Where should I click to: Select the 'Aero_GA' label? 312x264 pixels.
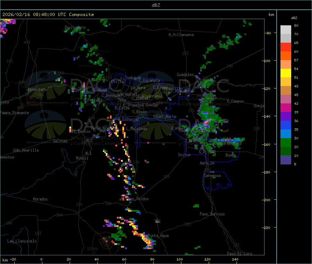(x=207, y=163)
